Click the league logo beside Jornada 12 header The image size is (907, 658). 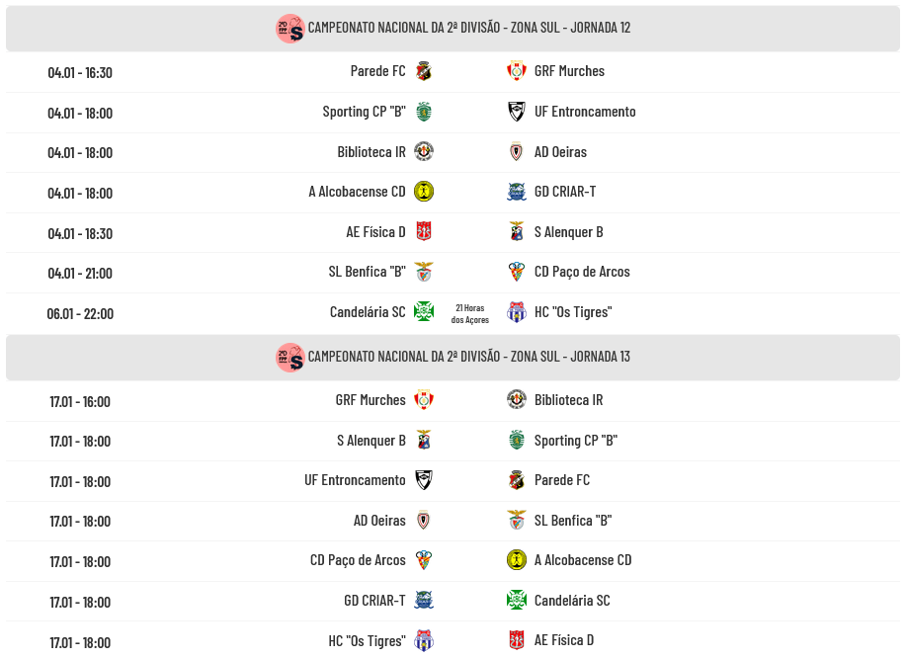[289, 28]
